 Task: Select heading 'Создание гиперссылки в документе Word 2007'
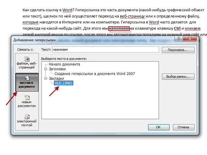coord(95,74)
